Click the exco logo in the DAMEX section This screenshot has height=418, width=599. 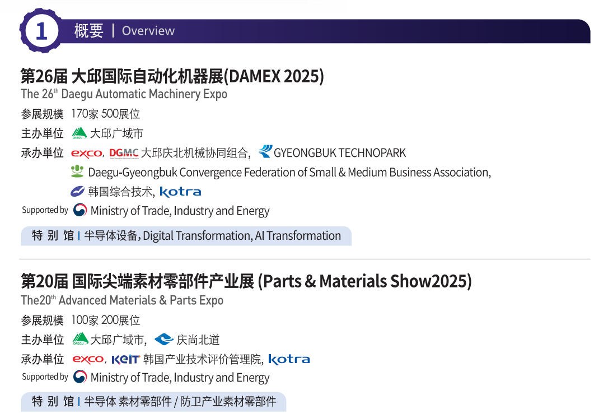pyautogui.click(x=87, y=153)
